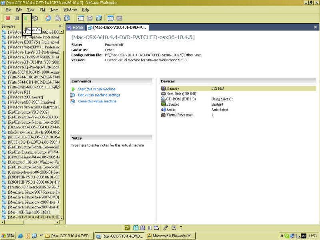Select [Windows-SBS-2003-Premium] favorite
Image resolution: width=320 pixels, height=240 pixels.
point(31,102)
